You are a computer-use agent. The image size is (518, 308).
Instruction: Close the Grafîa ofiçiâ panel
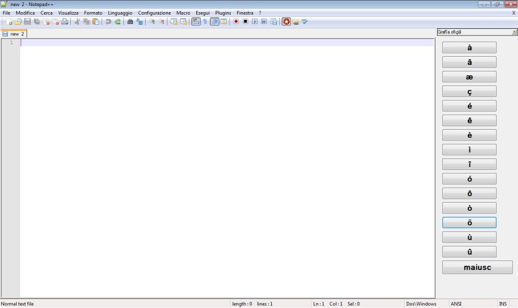pyautogui.click(x=514, y=31)
